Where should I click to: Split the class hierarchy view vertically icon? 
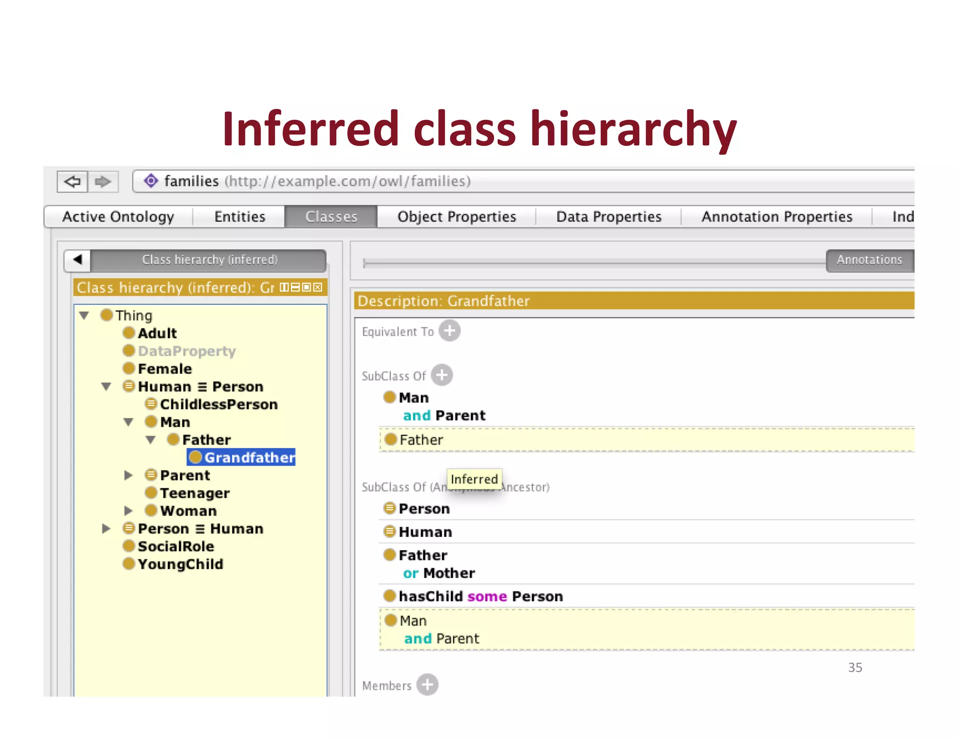click(284, 287)
